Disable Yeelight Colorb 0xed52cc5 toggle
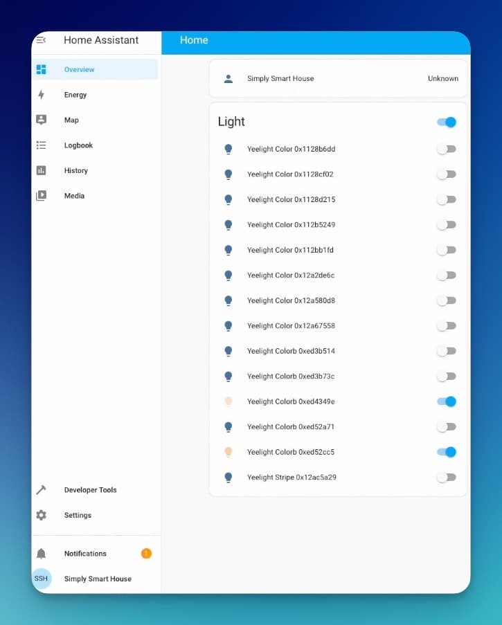The image size is (502, 625). point(447,452)
